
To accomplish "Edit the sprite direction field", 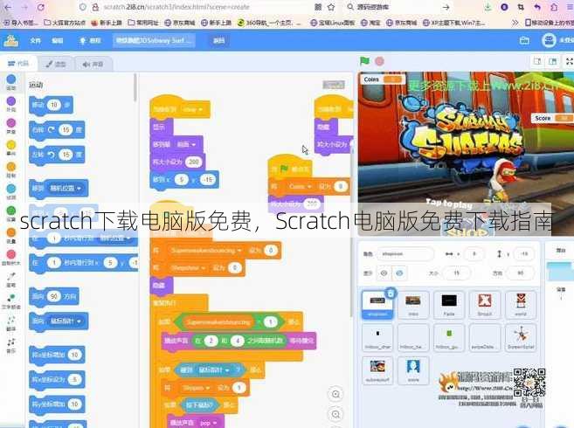I will pyautogui.click(x=520, y=273).
